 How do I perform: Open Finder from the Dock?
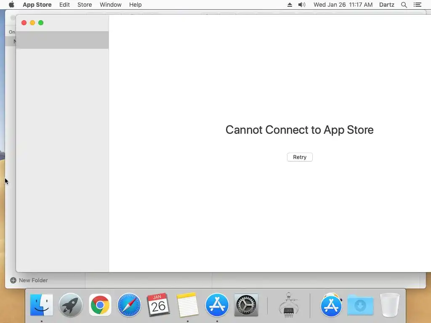coord(42,305)
